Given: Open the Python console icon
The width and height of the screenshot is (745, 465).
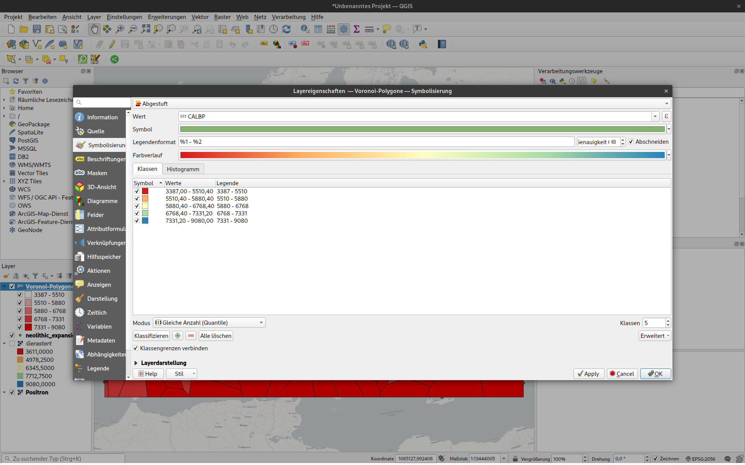Looking at the screenshot, I should (423, 44).
